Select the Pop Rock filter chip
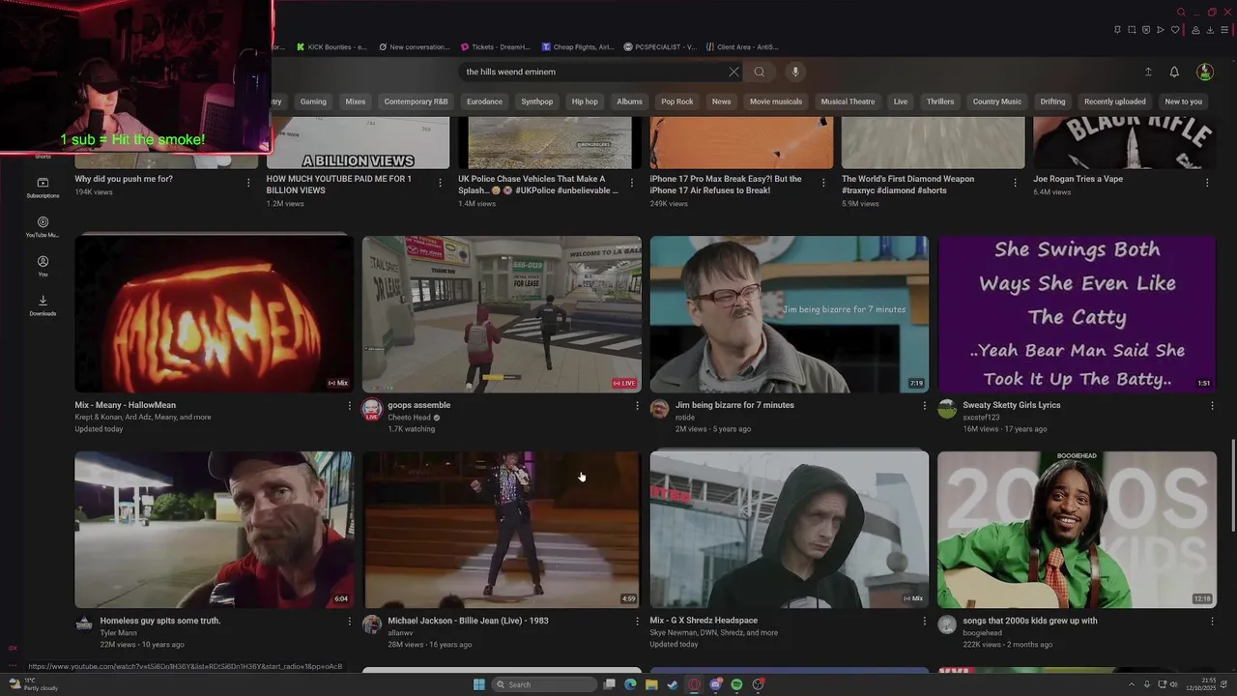 pos(677,101)
